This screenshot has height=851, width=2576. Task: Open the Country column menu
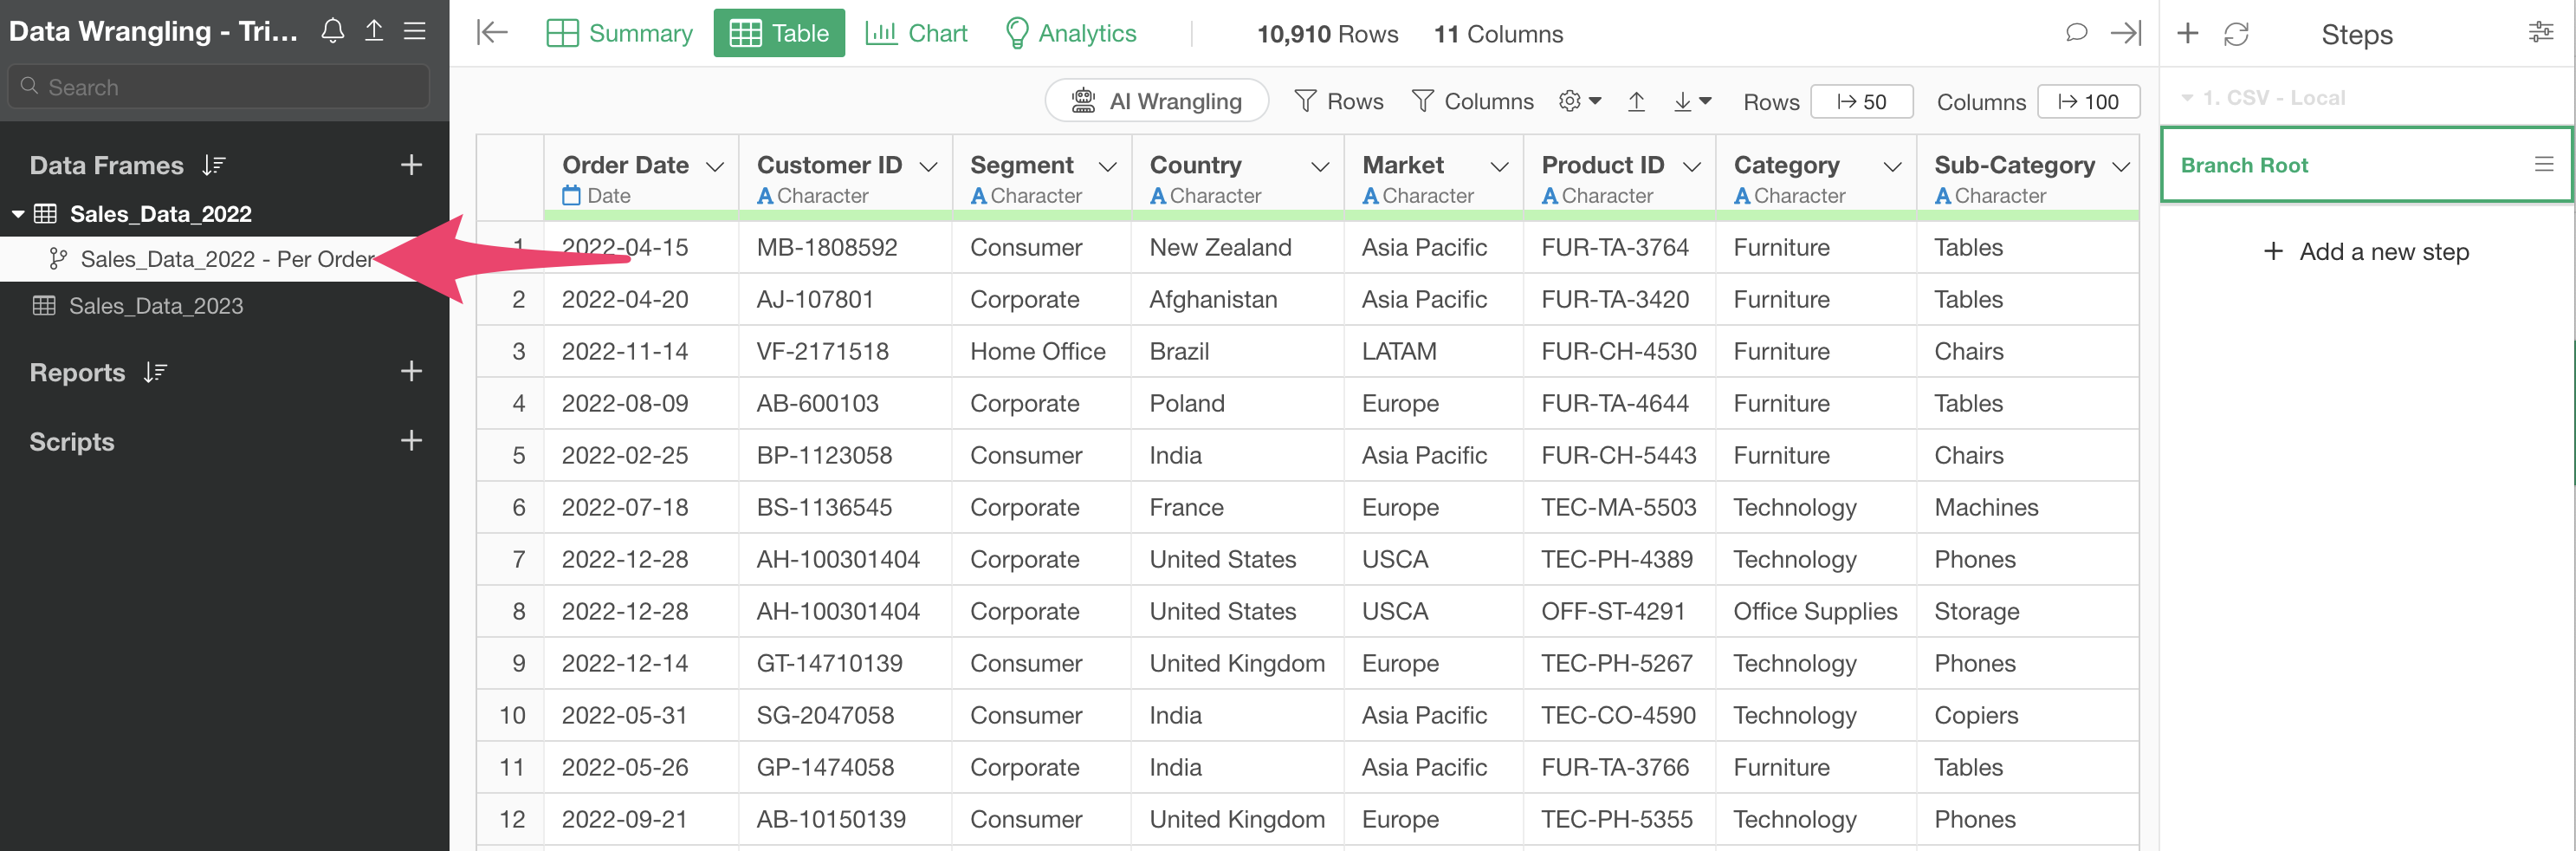pyautogui.click(x=1320, y=167)
